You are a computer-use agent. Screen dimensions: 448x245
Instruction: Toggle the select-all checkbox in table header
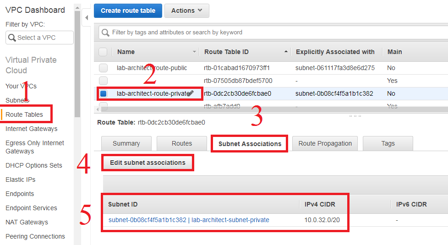tap(103, 52)
